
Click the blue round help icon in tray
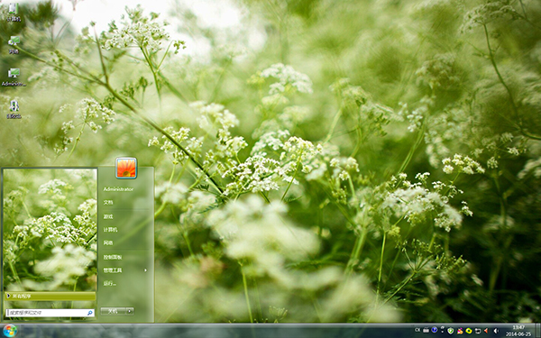[x=435, y=330]
